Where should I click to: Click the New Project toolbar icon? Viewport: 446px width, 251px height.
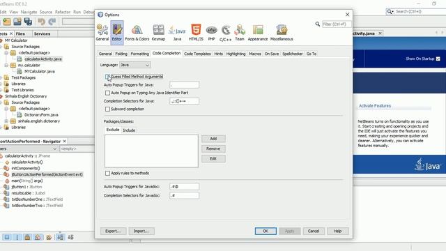pyautogui.click(x=6, y=22)
